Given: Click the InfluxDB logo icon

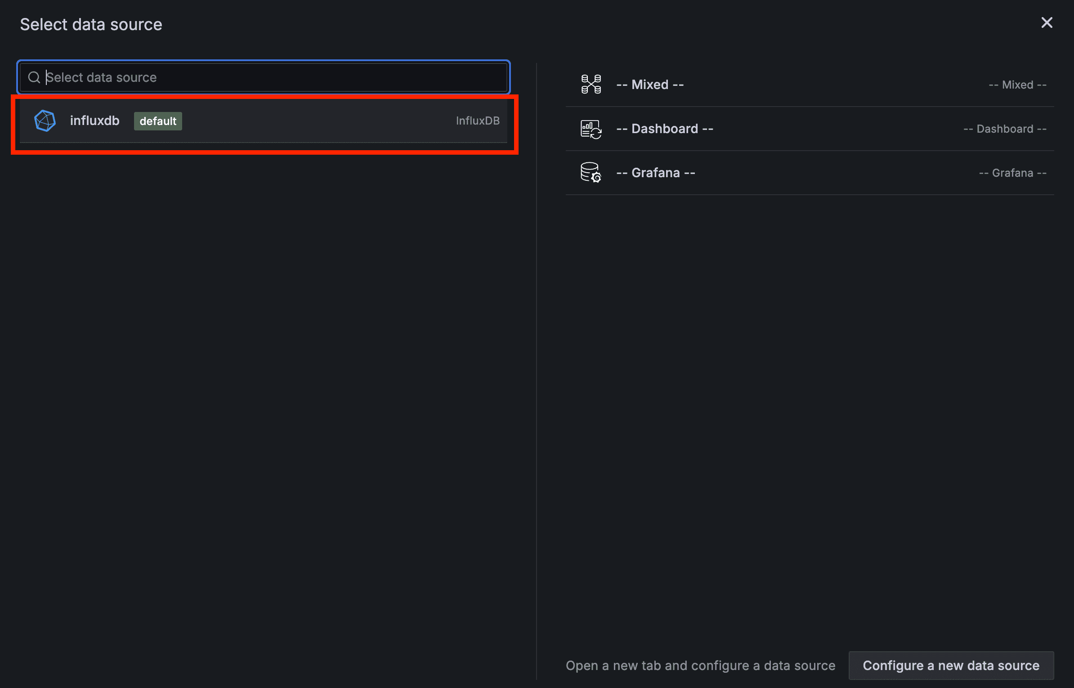Looking at the screenshot, I should (x=45, y=121).
